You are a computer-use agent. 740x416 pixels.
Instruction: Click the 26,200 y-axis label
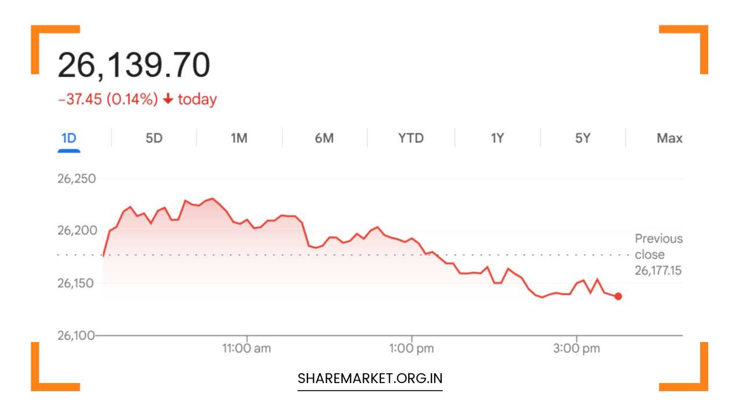(x=76, y=231)
